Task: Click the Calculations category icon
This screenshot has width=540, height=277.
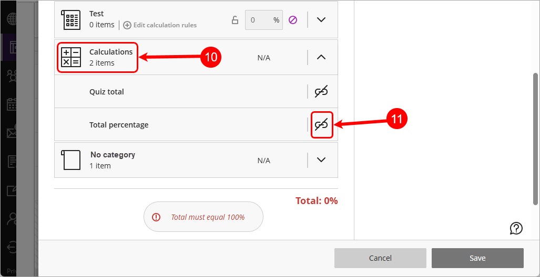Action: [x=71, y=57]
